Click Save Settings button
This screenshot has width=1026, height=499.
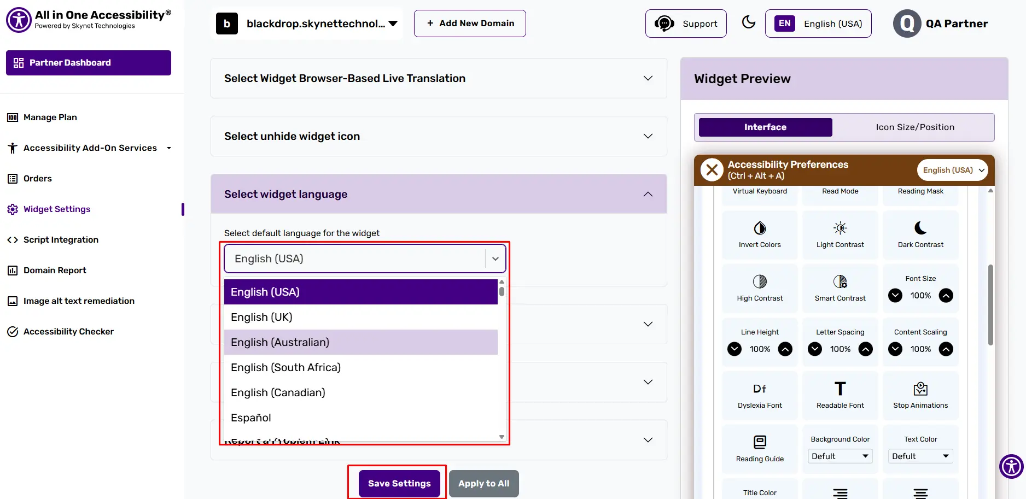[x=399, y=484]
